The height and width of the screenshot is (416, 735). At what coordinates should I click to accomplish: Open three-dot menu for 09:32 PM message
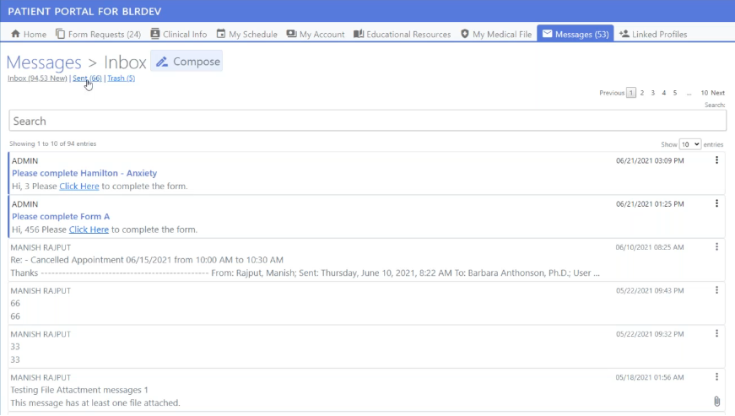coord(716,334)
